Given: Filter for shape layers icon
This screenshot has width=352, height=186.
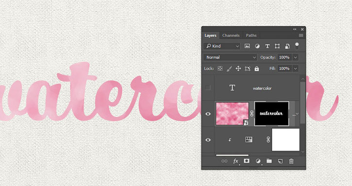Looking at the screenshot, I should point(277,46).
